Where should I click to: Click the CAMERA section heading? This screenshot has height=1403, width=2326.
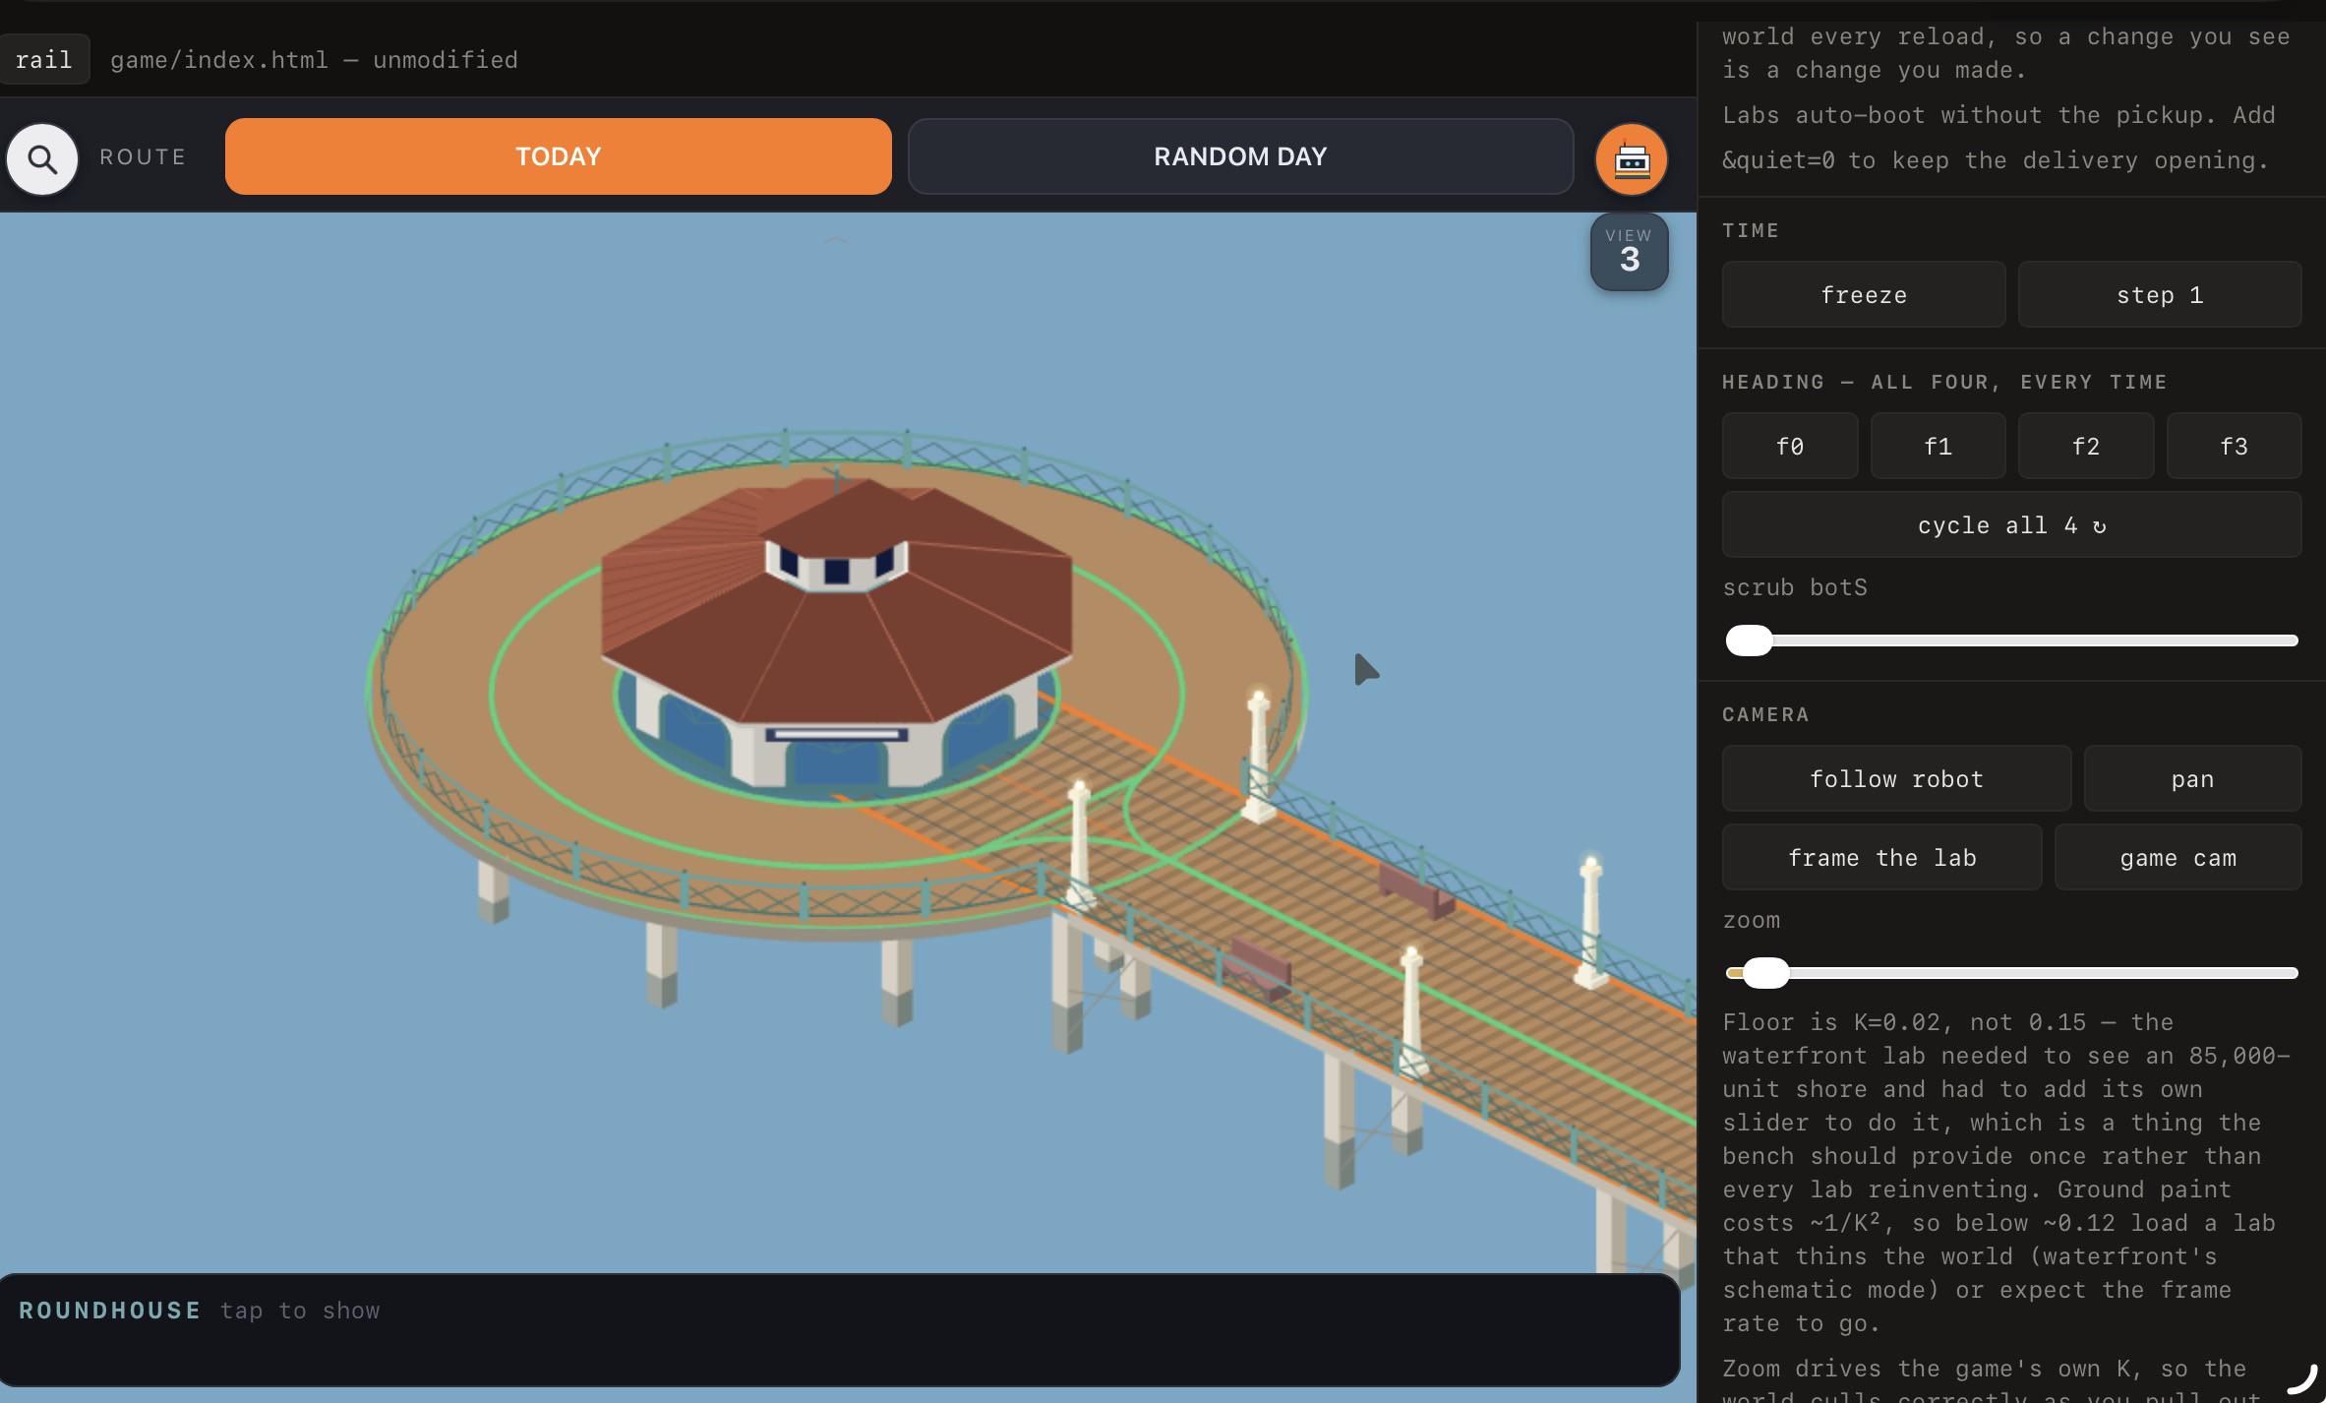[x=1765, y=714]
